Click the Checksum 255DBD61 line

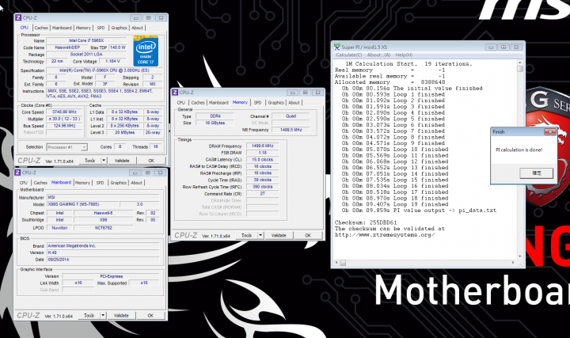[366, 222]
